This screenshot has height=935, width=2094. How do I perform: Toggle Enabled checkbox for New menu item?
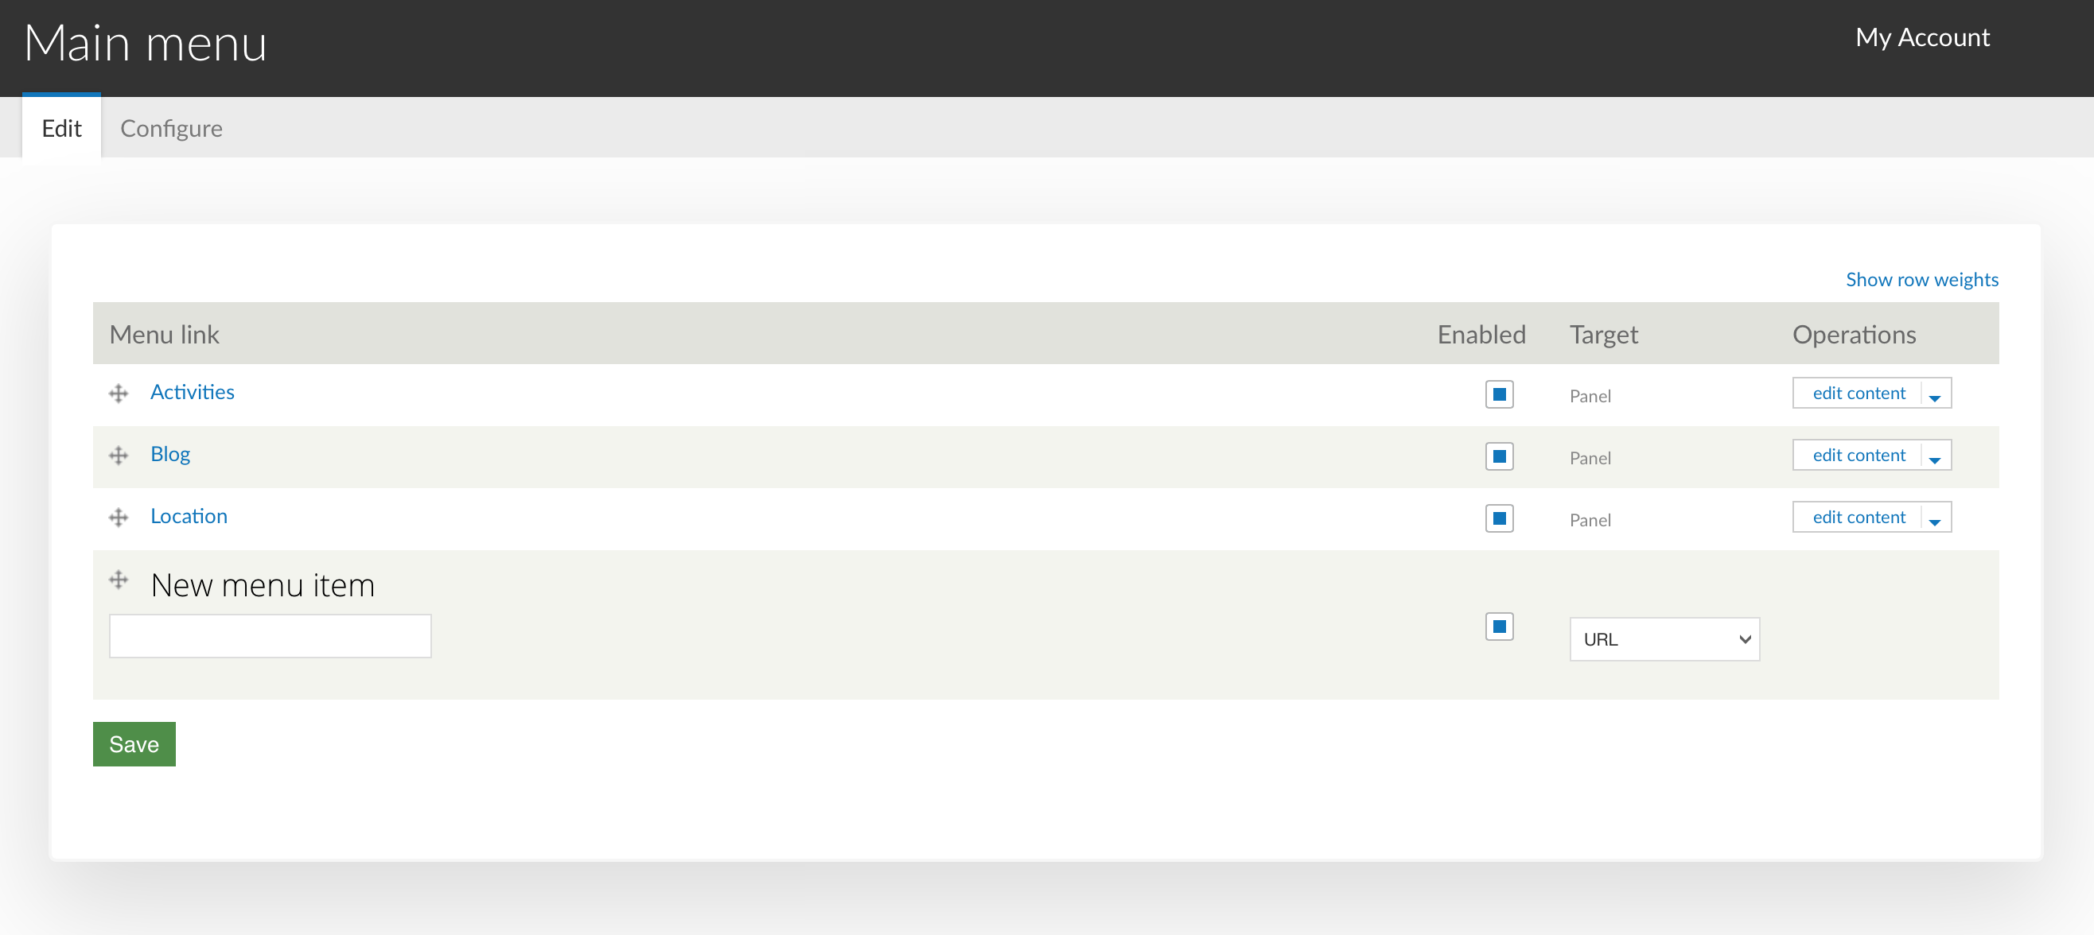pyautogui.click(x=1499, y=627)
